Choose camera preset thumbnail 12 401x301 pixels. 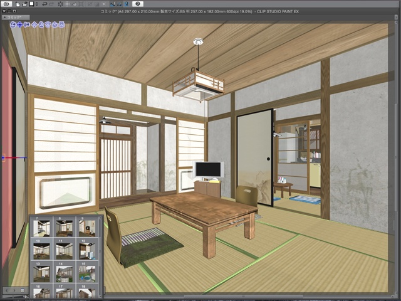point(87,250)
